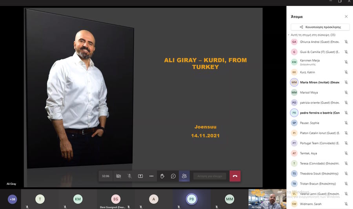This screenshot has height=209, width=353.
Task: Collapse the current meeting participants list
Action: tap(289, 35)
